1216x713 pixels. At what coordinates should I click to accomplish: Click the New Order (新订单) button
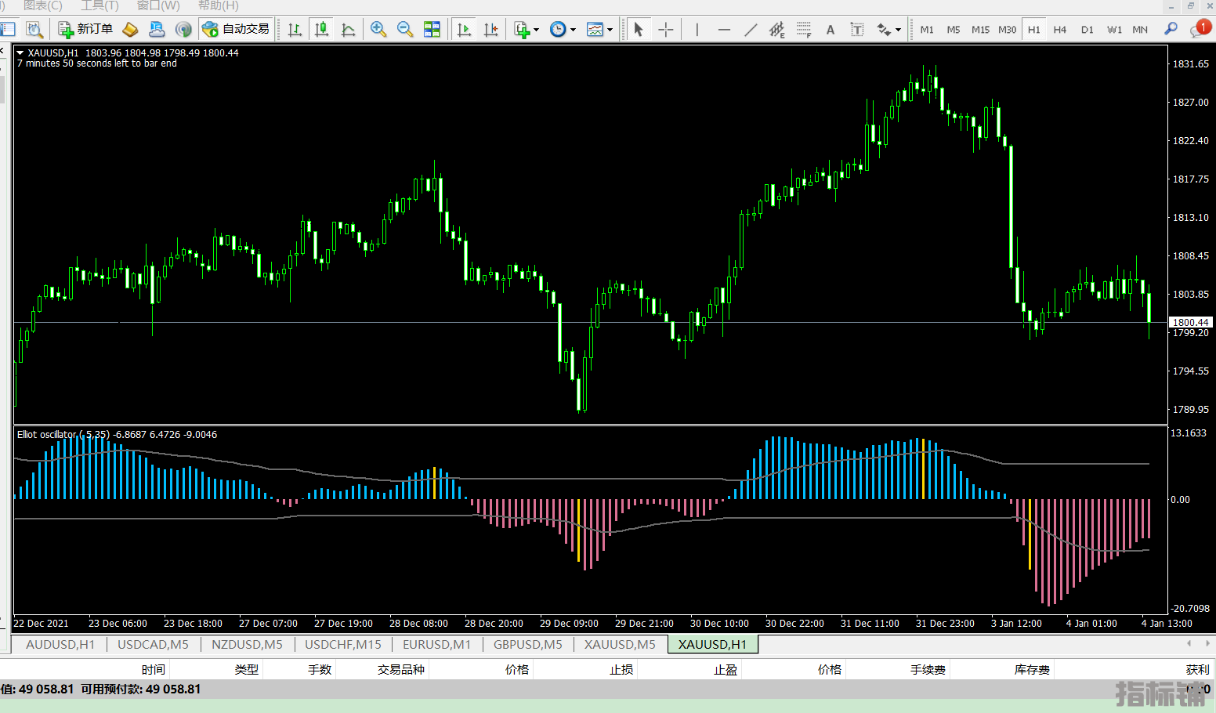pos(86,29)
